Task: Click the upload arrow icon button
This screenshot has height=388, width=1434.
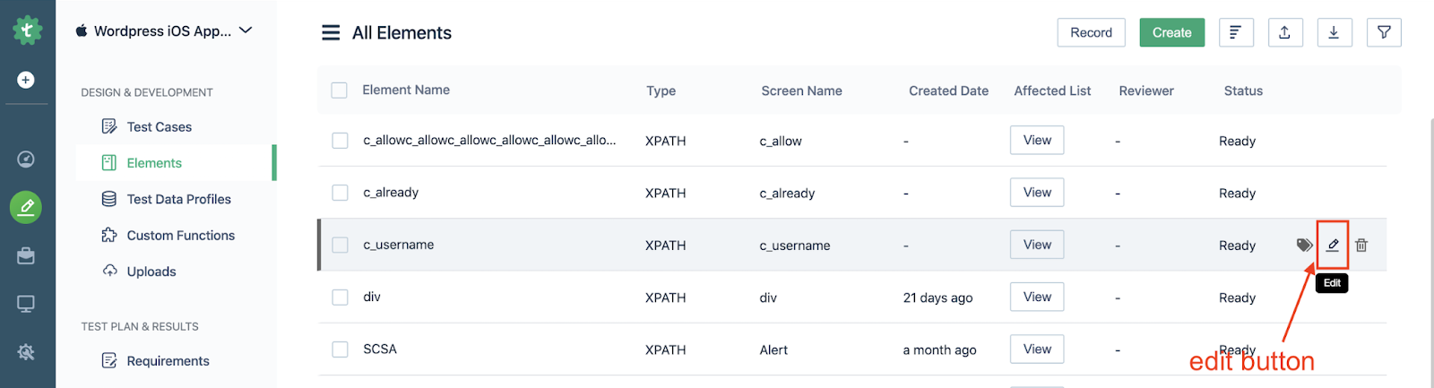Action: pyautogui.click(x=1284, y=32)
